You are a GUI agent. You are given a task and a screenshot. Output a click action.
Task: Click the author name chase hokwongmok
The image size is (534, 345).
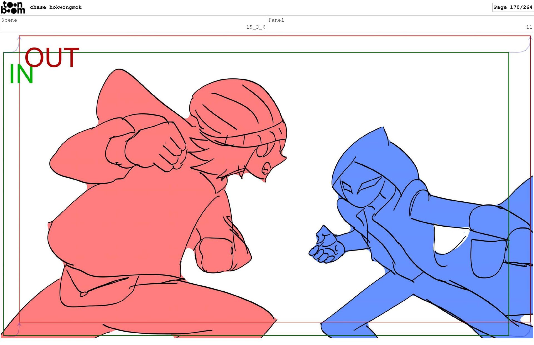pos(56,7)
